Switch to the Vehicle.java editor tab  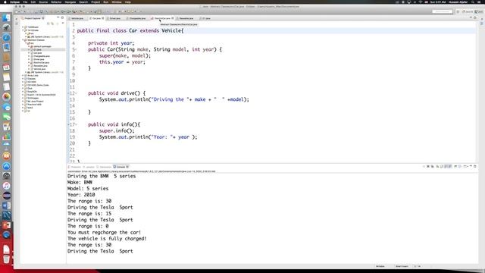click(77, 18)
